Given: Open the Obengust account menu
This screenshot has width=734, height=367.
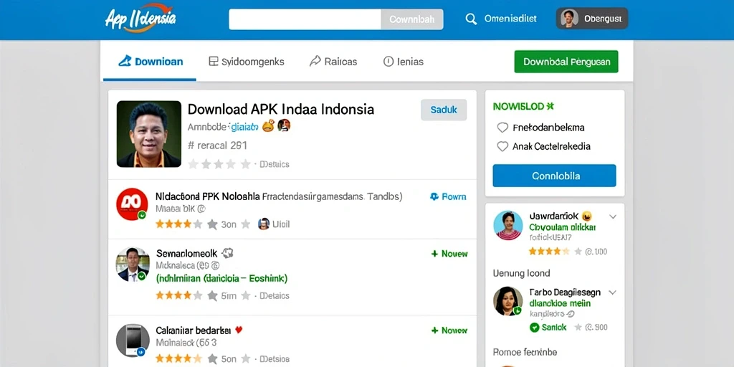Looking at the screenshot, I should point(591,19).
